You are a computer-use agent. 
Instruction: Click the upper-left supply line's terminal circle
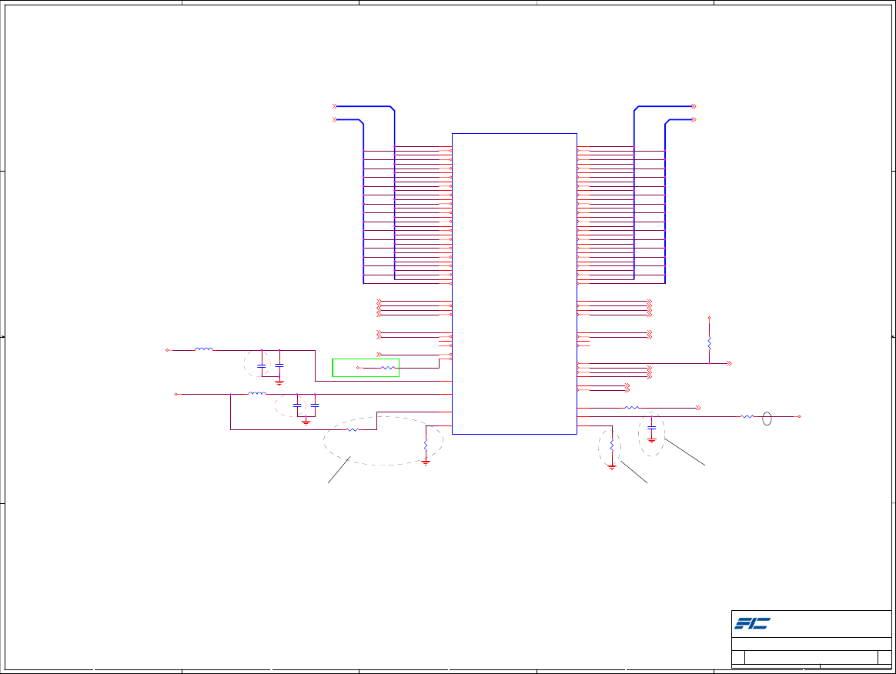click(x=167, y=350)
